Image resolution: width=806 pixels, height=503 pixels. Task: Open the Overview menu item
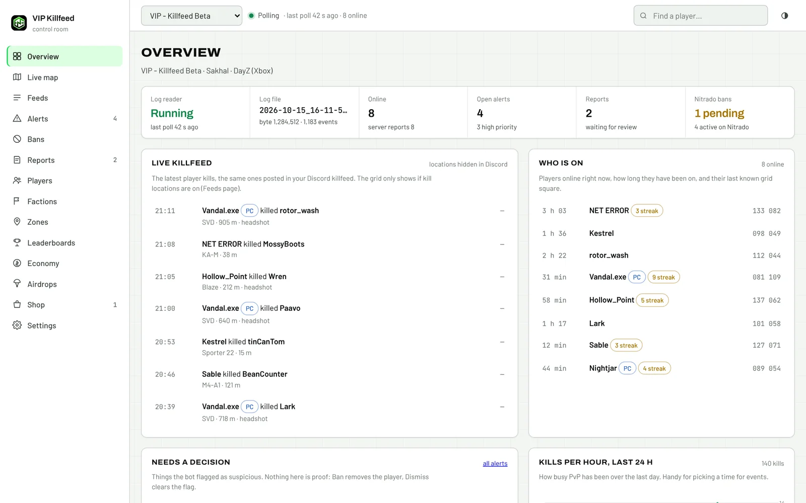(64, 56)
